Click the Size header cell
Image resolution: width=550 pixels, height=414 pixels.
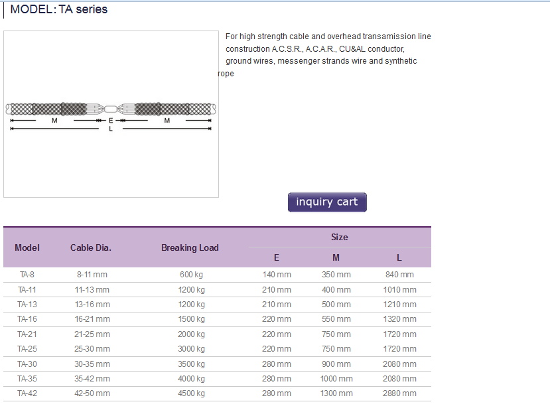[x=340, y=237]
